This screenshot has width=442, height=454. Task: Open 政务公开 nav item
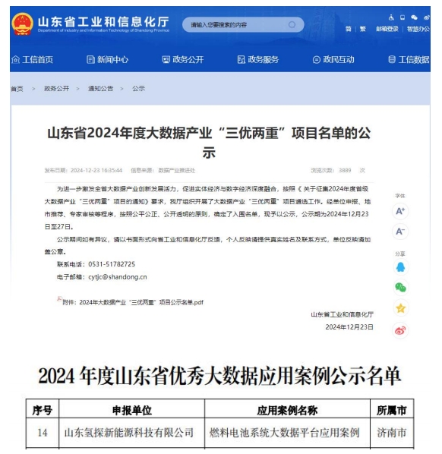[183, 60]
